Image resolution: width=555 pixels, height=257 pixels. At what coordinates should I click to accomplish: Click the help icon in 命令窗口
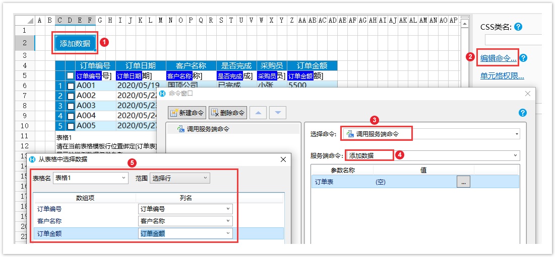pos(522,113)
